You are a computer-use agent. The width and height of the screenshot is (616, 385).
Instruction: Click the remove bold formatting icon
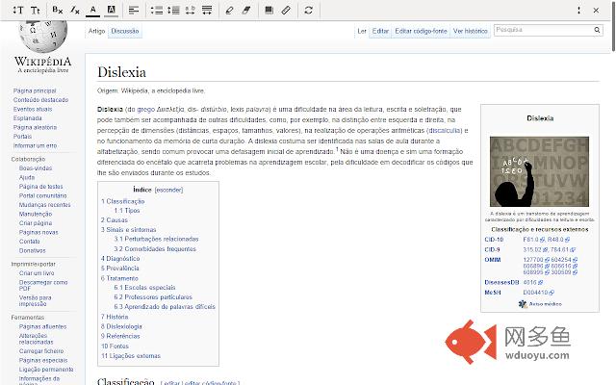pyautogui.click(x=57, y=10)
